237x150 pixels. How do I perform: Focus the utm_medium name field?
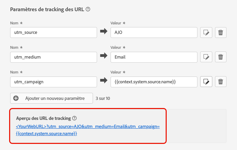[53, 57]
